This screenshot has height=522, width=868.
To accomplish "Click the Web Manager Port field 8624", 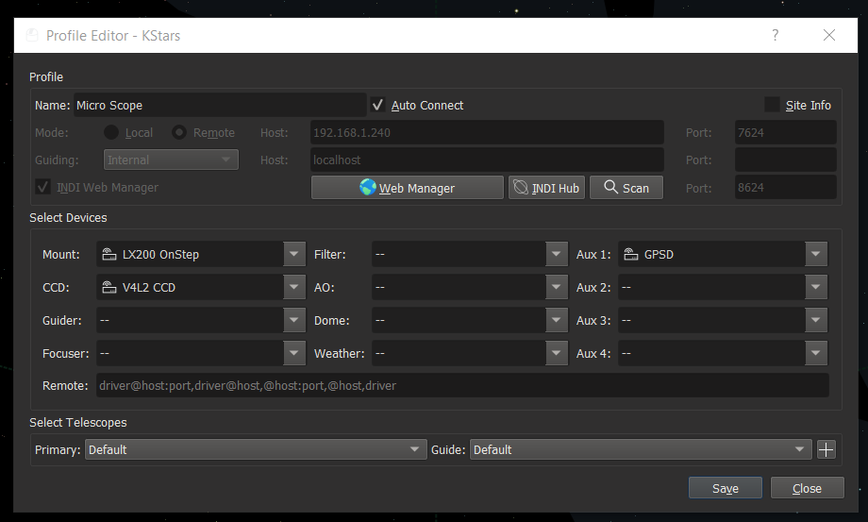I will 786,187.
